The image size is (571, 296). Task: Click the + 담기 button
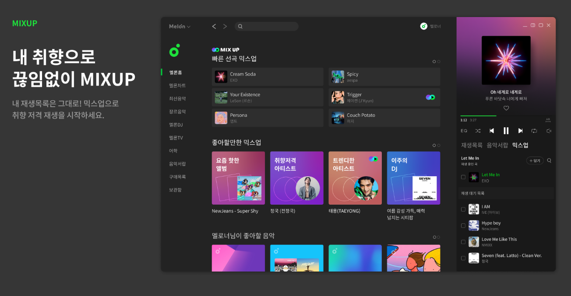point(535,160)
